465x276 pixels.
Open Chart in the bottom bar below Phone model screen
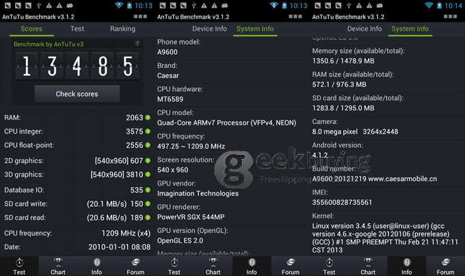213,266
